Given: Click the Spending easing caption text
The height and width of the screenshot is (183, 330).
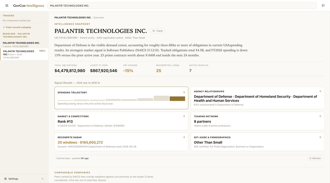Looking at the screenshot, I should pos(86,104).
